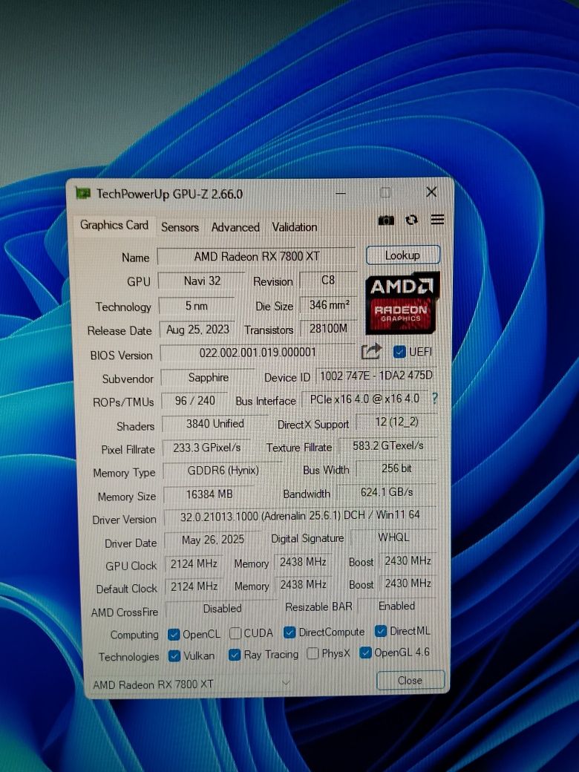Toggle the UEFI checkbox

[x=400, y=352]
